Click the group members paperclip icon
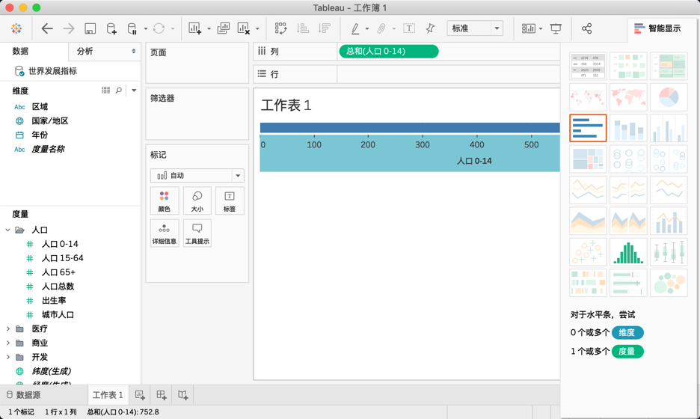Viewport: 700px width, 419px height. (381, 28)
